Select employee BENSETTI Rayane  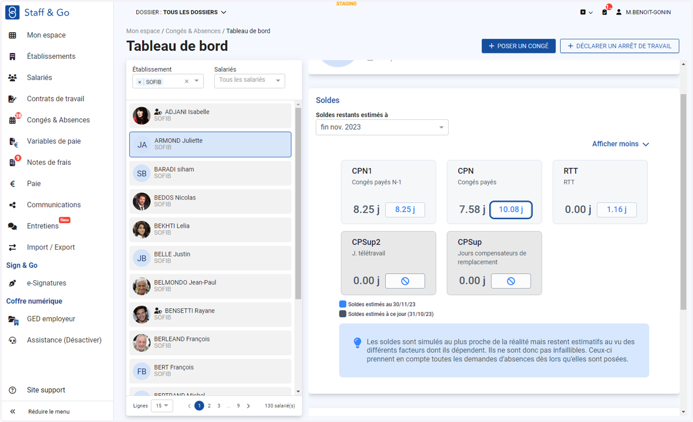[x=210, y=314]
